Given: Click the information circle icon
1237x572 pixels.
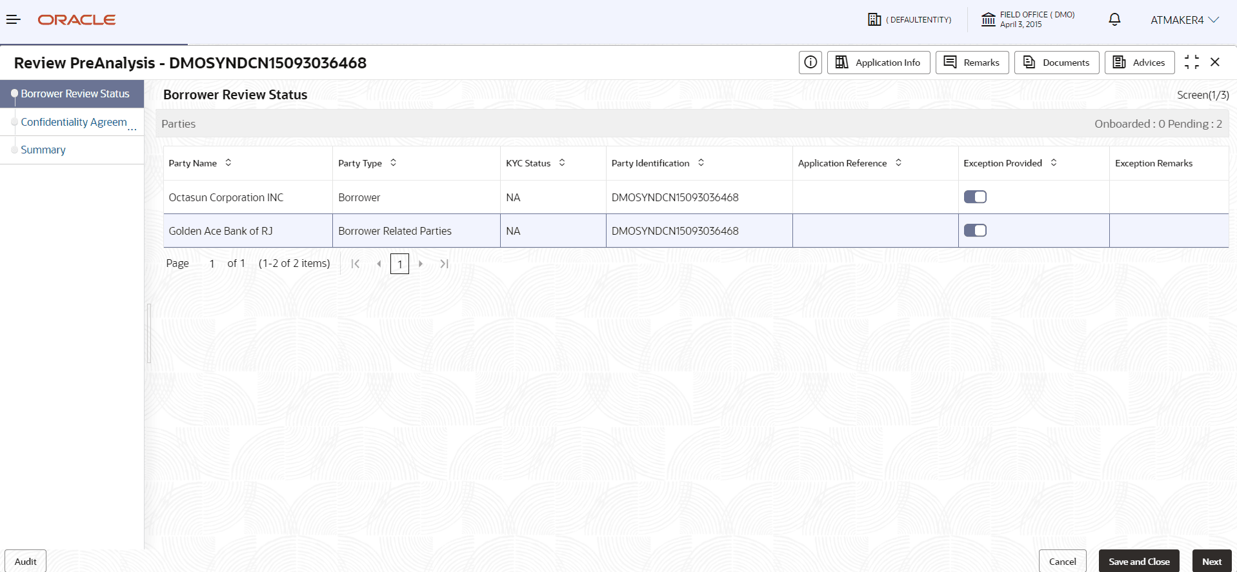Looking at the screenshot, I should click(x=810, y=63).
